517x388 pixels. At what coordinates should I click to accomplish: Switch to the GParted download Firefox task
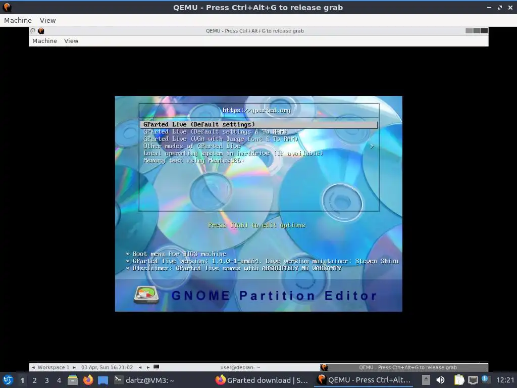(x=262, y=380)
